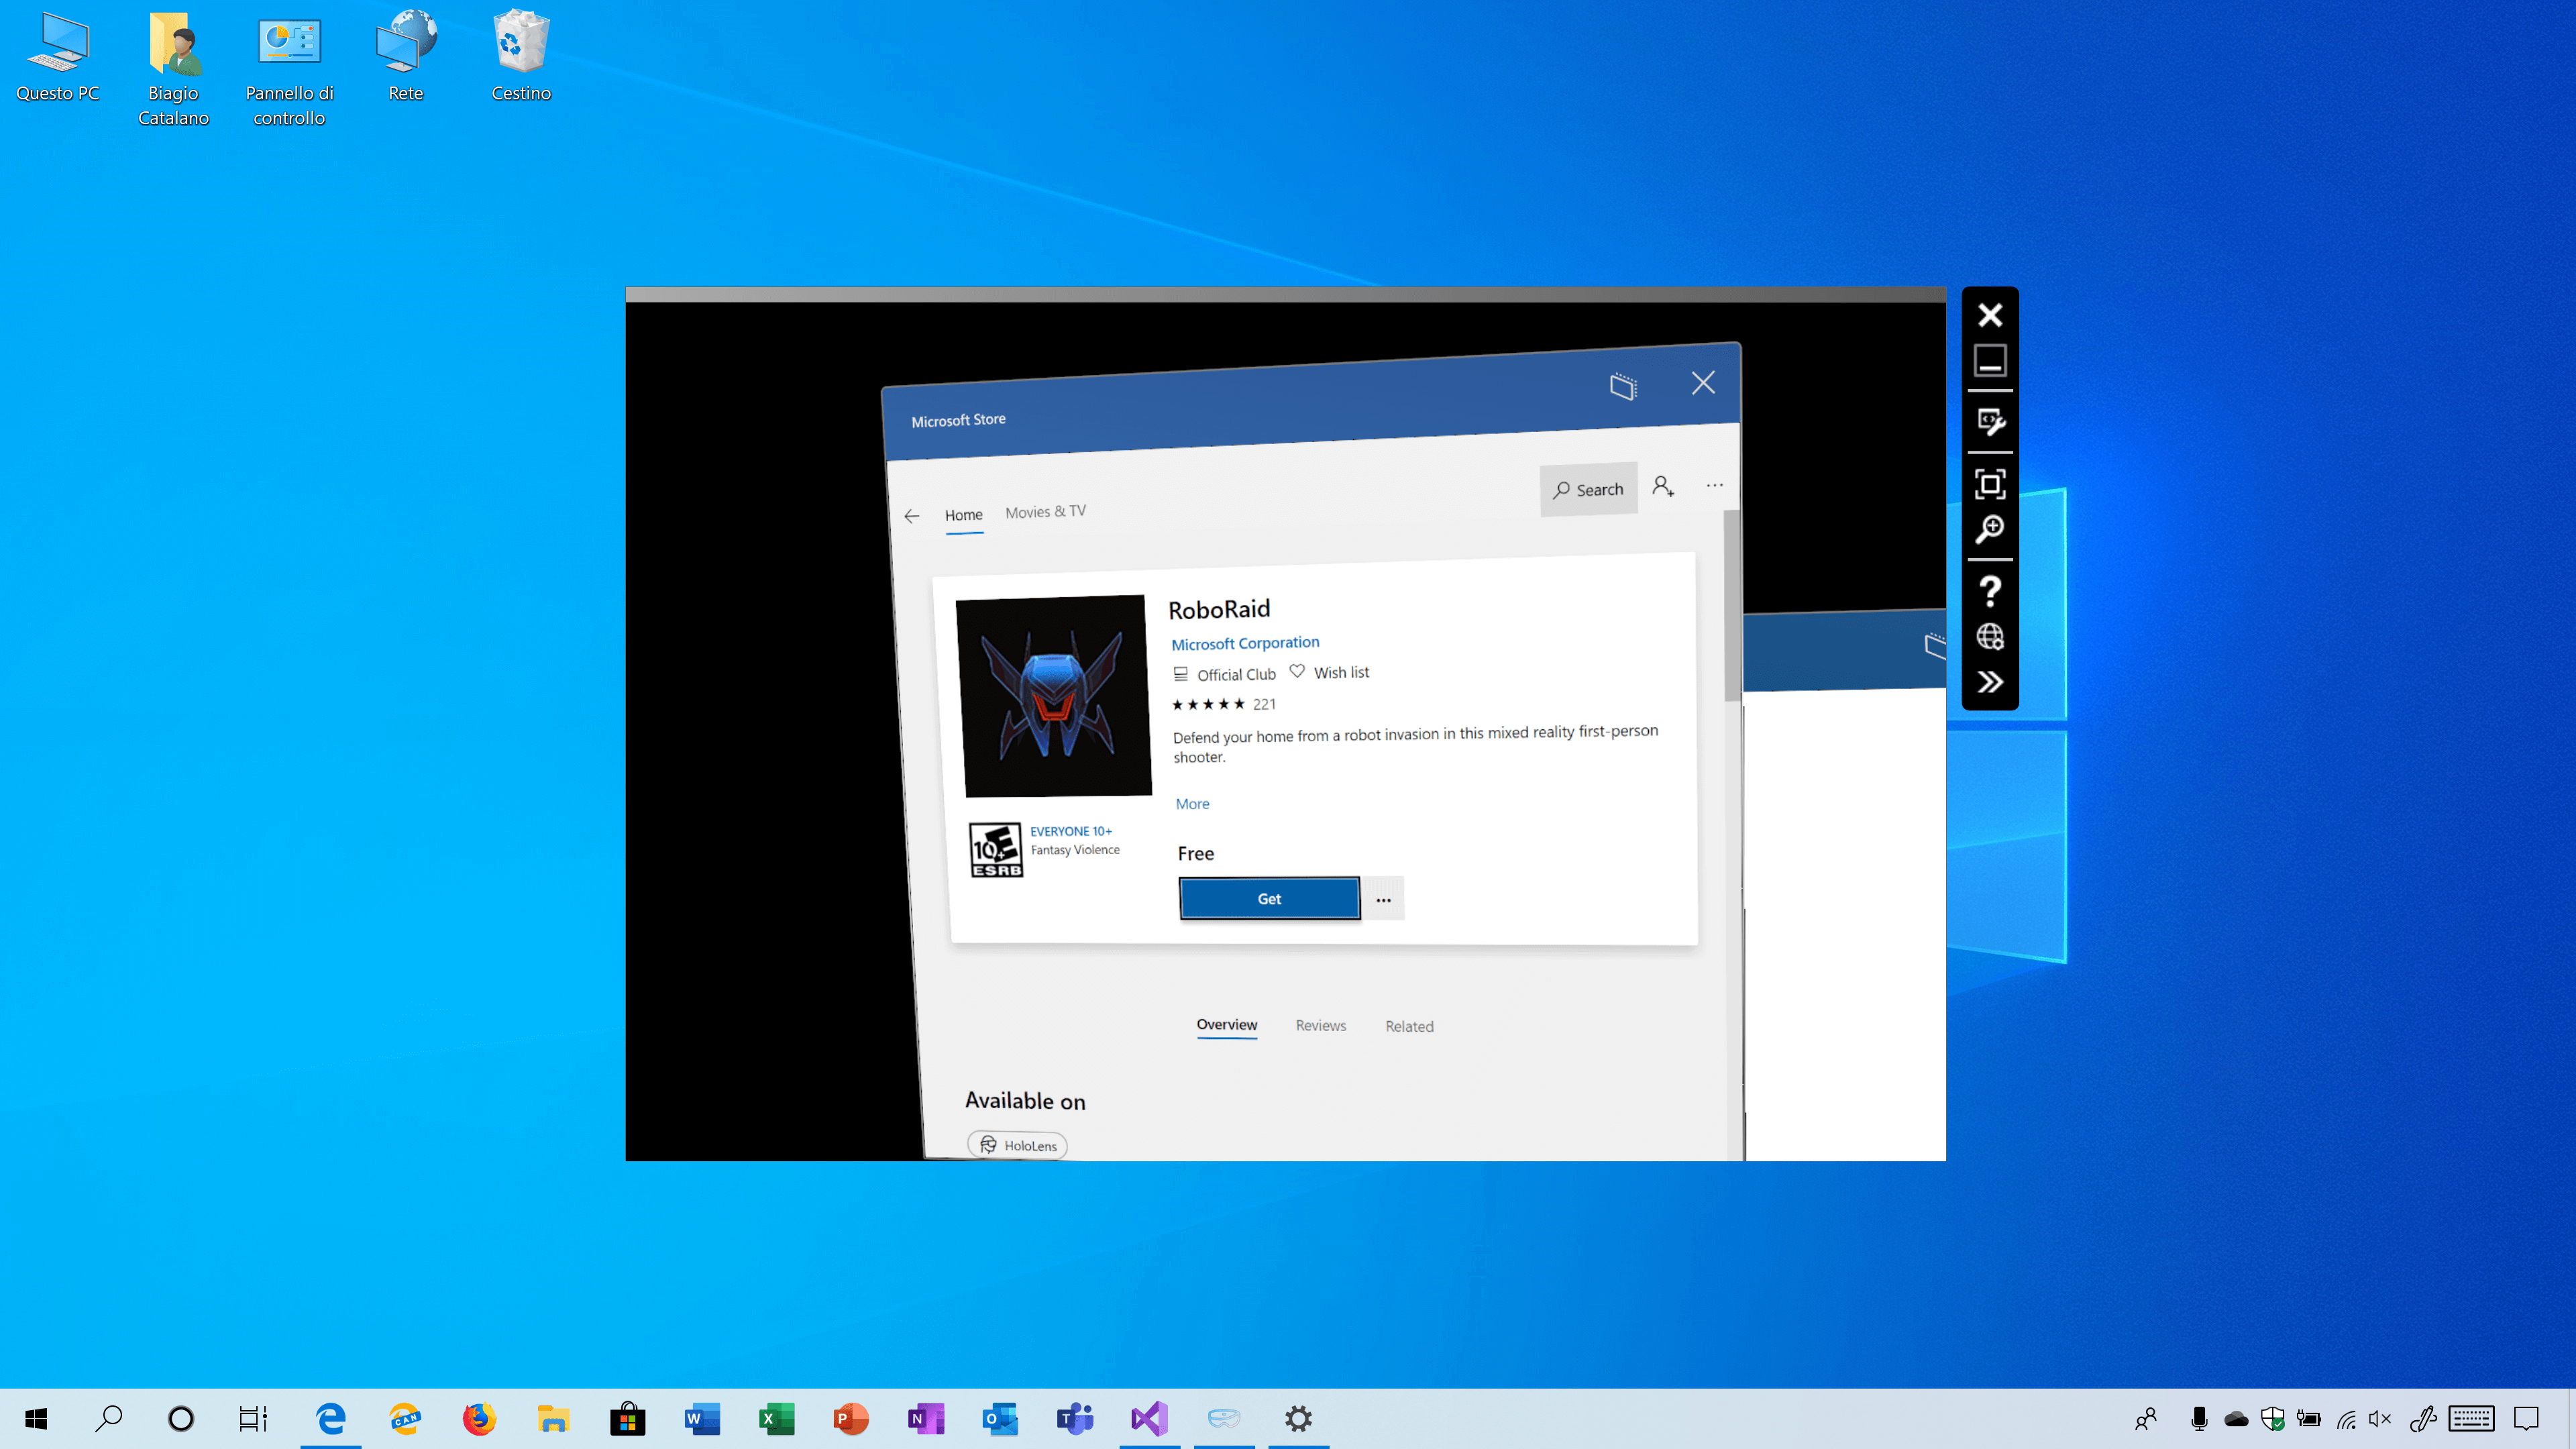The width and height of the screenshot is (2576, 1449).
Task: Open the ellipsis menu beside Get
Action: coord(1383,899)
